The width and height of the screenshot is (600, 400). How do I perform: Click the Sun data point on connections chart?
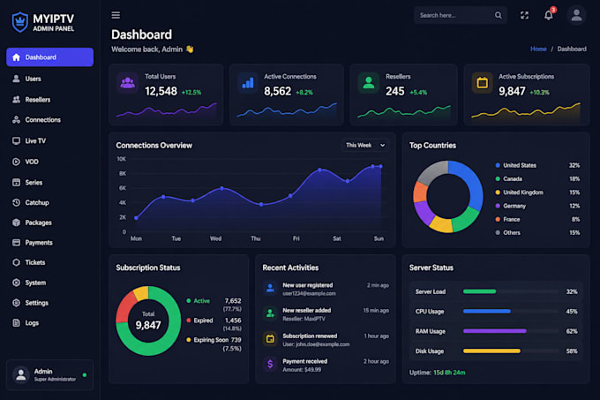click(x=380, y=167)
